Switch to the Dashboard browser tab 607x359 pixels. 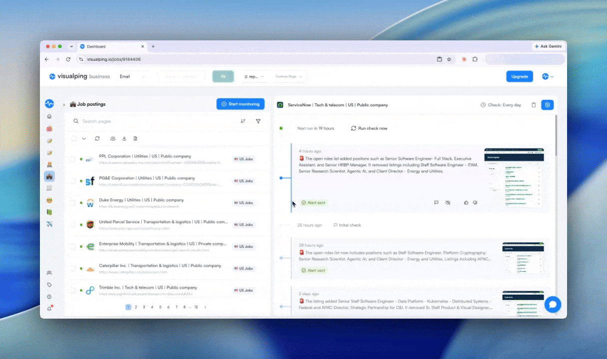pyautogui.click(x=111, y=46)
